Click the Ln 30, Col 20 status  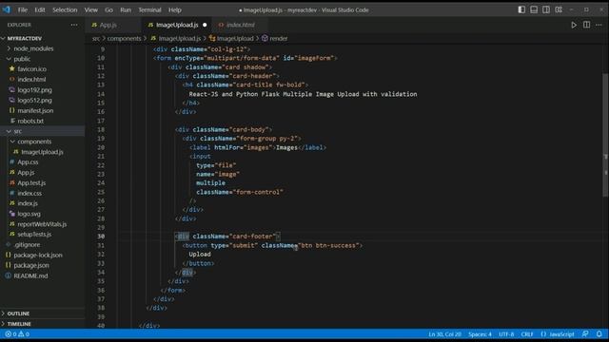point(444,334)
